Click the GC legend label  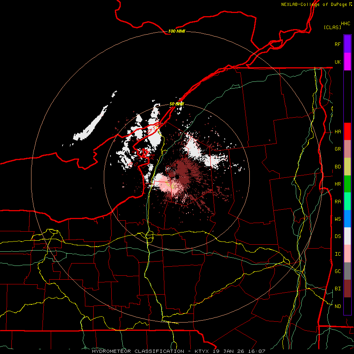[337, 271]
